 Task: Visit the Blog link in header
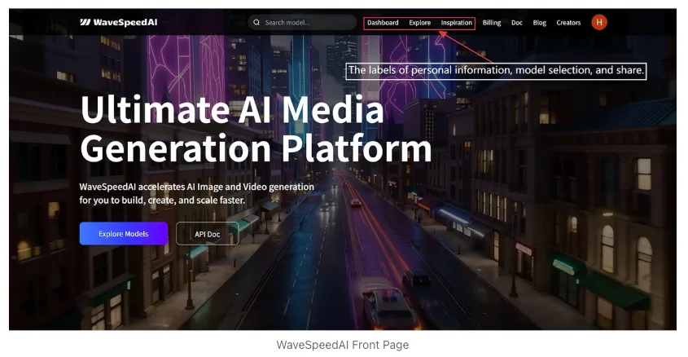pyautogui.click(x=539, y=23)
